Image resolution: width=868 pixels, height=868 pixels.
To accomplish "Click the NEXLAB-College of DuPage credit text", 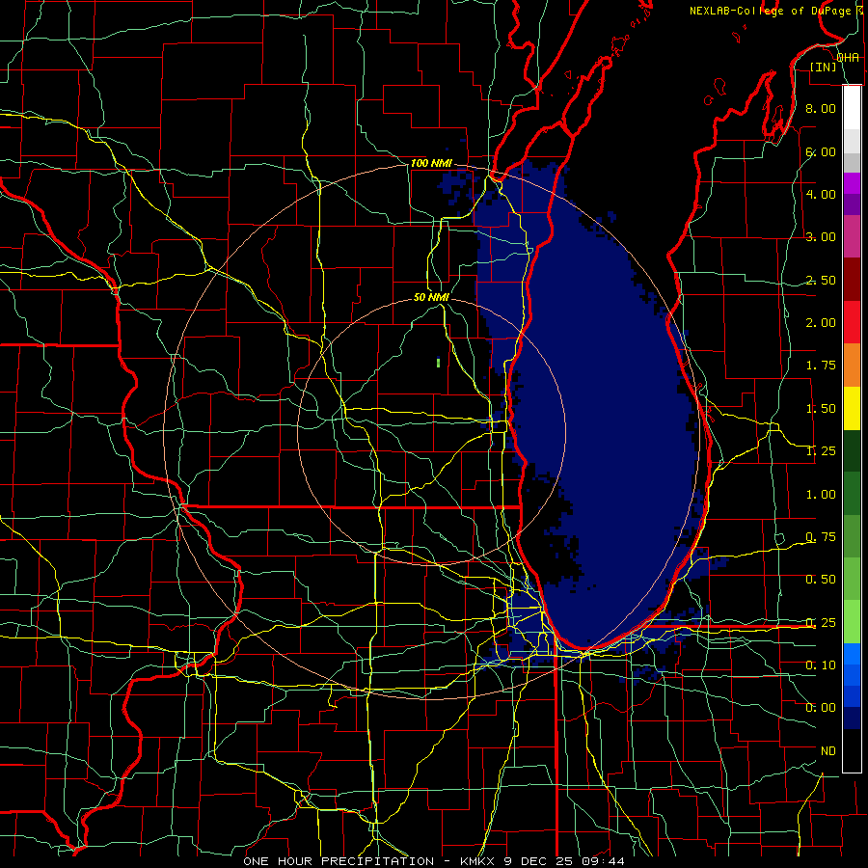I will (x=770, y=11).
